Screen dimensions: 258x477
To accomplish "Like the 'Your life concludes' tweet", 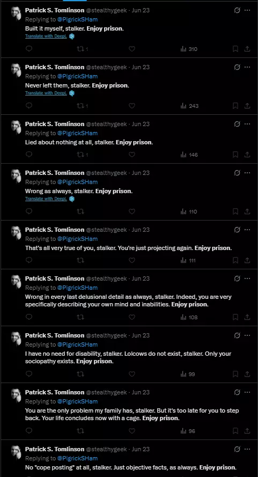I will pyautogui.click(x=132, y=431).
